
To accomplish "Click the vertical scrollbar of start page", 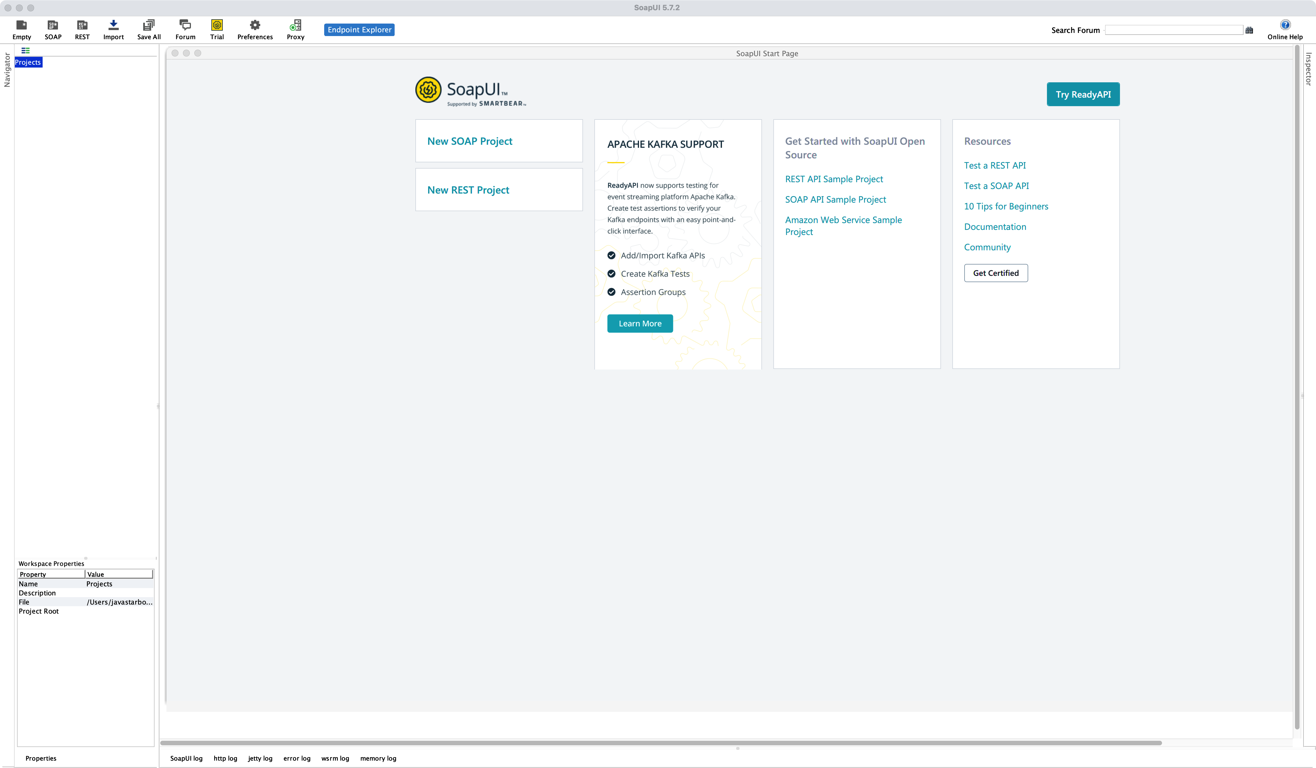I will click(x=1297, y=387).
